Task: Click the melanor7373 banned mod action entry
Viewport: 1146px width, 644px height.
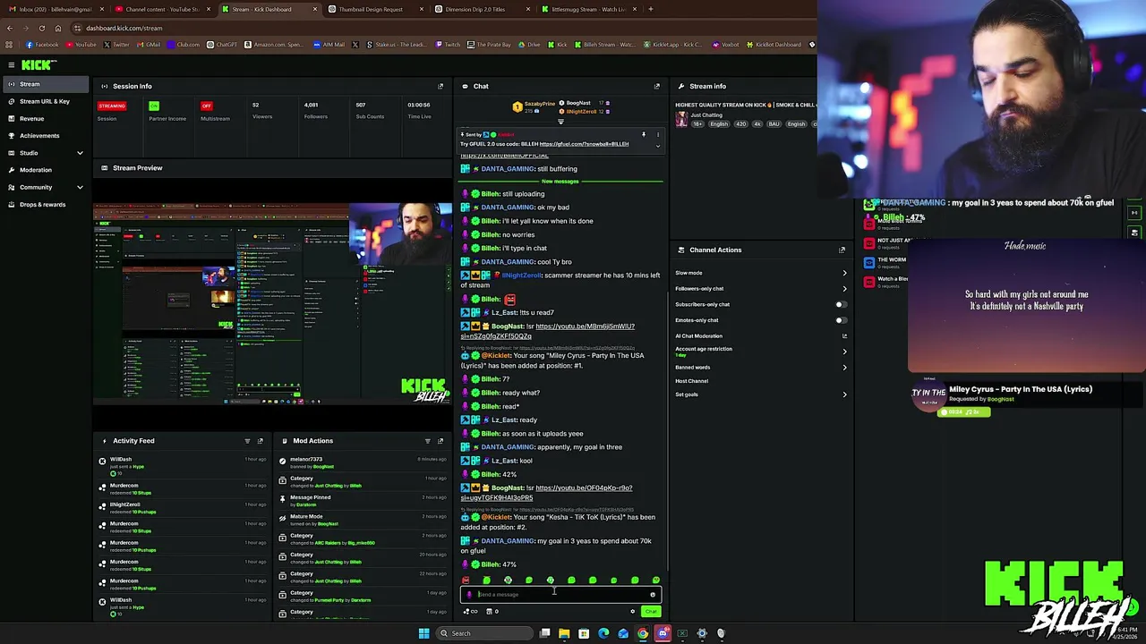Action: tap(363, 462)
